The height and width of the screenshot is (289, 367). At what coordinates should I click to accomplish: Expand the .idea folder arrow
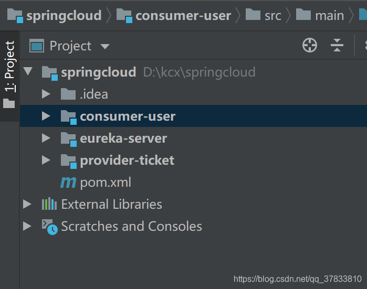pyautogui.click(x=46, y=94)
